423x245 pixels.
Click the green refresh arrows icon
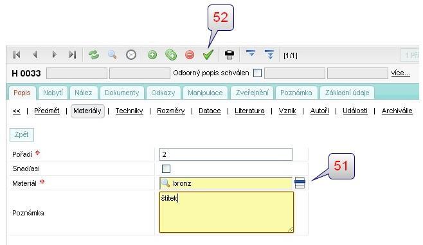94,55
